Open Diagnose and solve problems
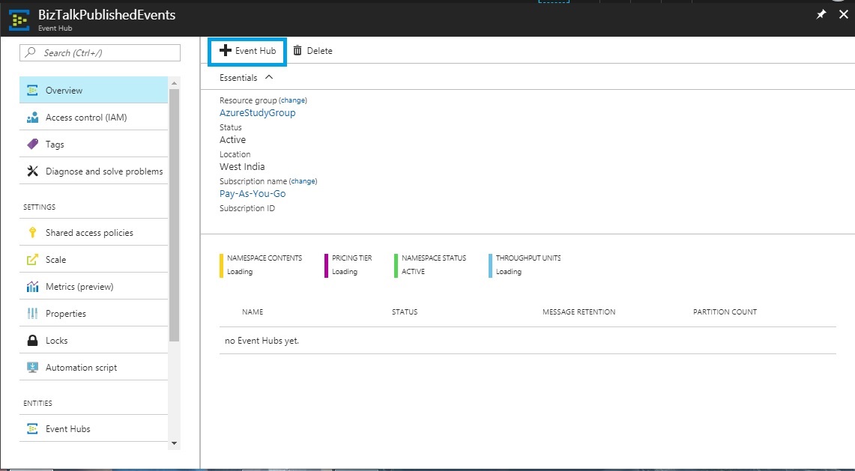Screen dimensions: 855x471 pos(94,171)
